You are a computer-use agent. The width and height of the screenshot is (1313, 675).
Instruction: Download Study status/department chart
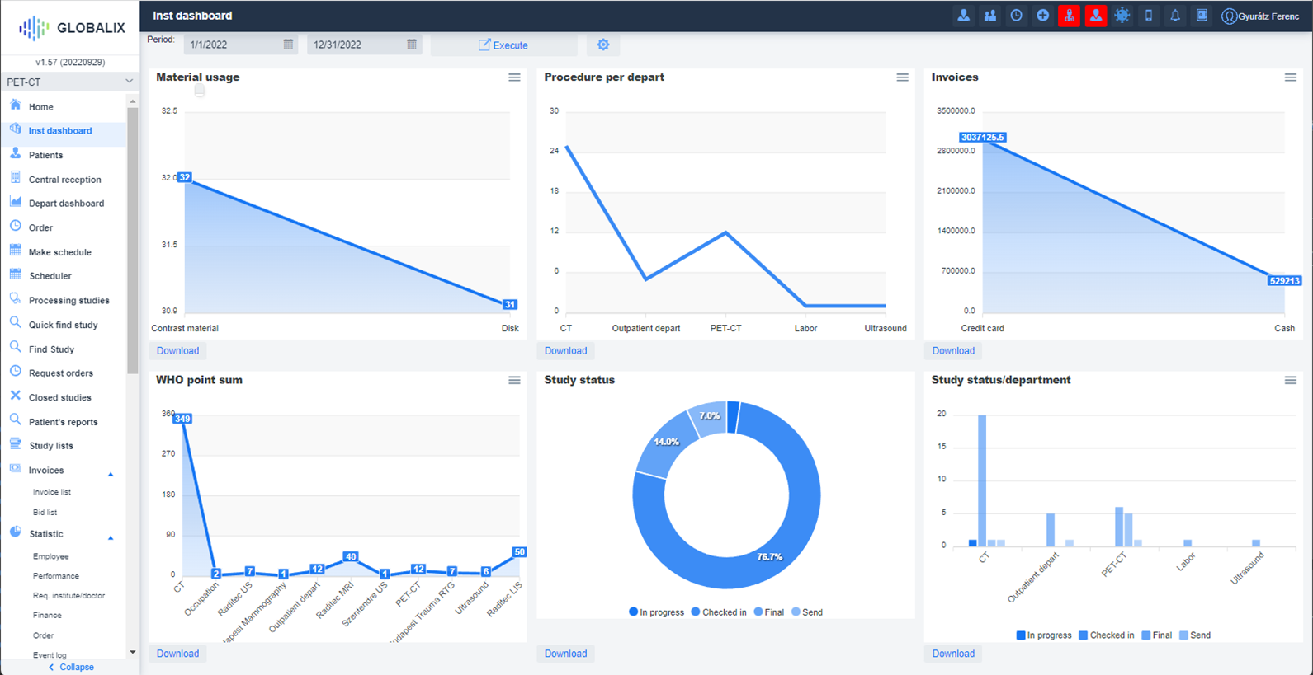953,654
